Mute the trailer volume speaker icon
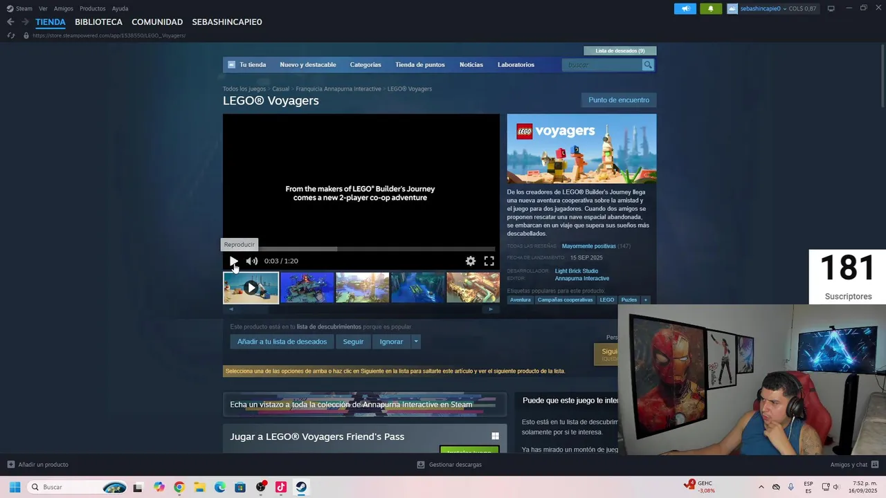The width and height of the screenshot is (886, 498). pyautogui.click(x=252, y=261)
